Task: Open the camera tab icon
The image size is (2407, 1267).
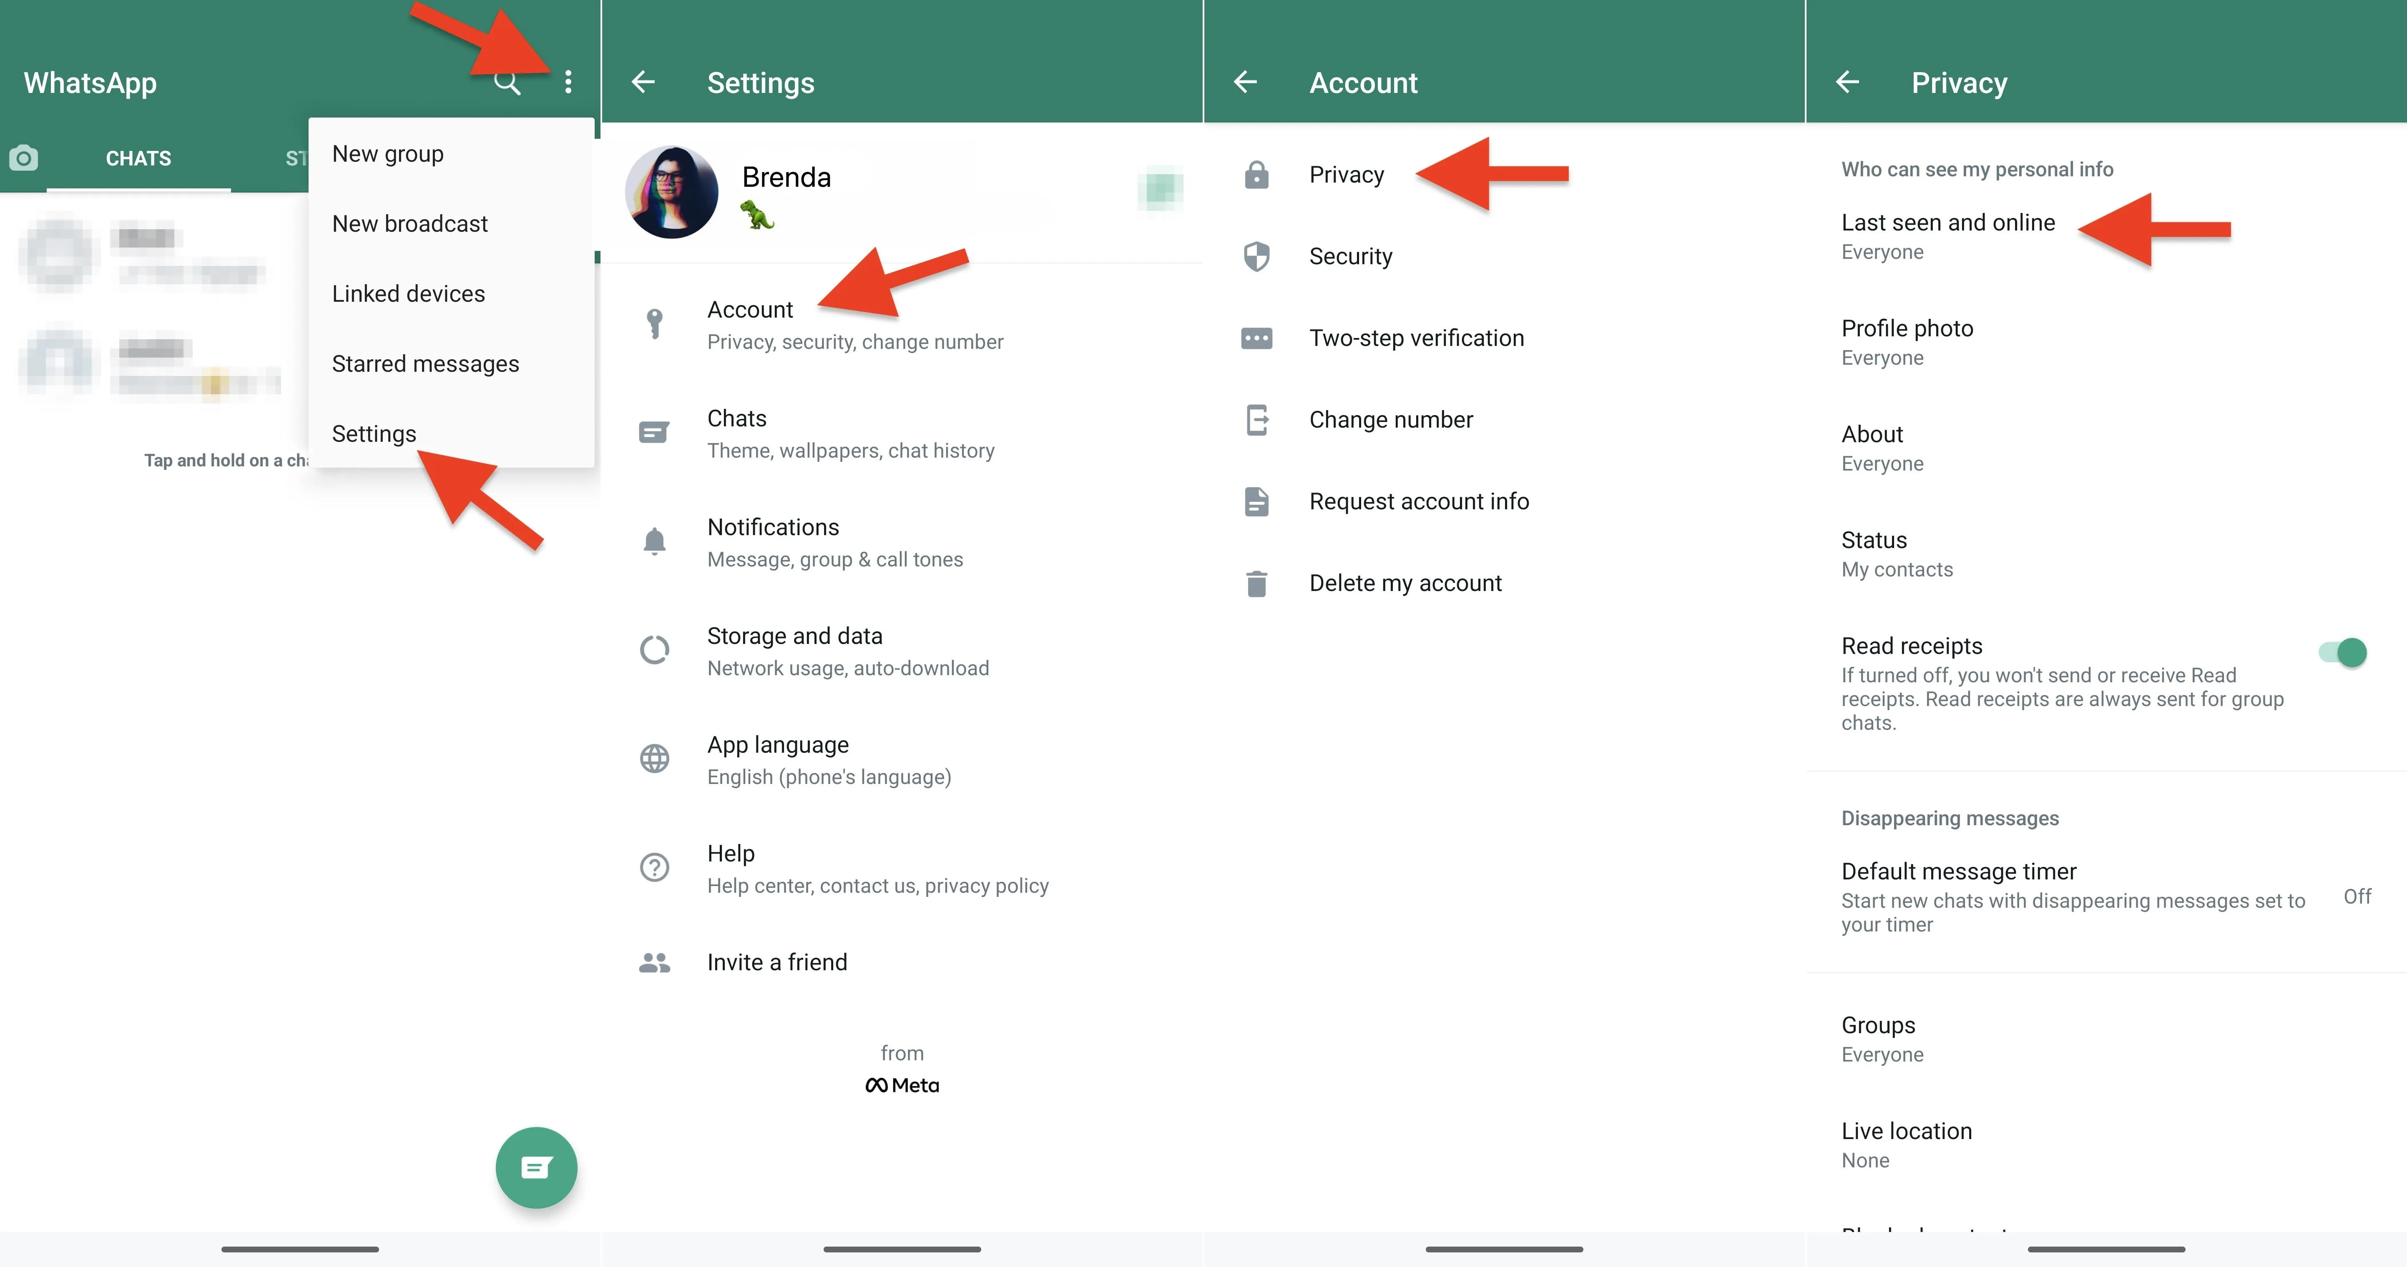Action: [23, 158]
